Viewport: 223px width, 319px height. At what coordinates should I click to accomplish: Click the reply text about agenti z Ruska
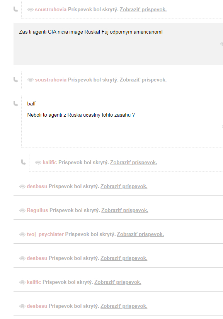[x=81, y=115]
